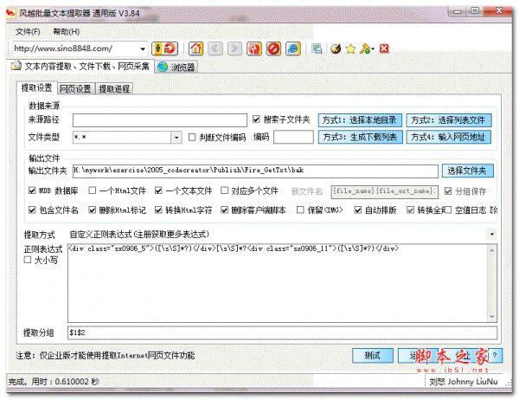Switch to the 浏览器 tab
This screenshot has width=519, height=400.
click(176, 68)
